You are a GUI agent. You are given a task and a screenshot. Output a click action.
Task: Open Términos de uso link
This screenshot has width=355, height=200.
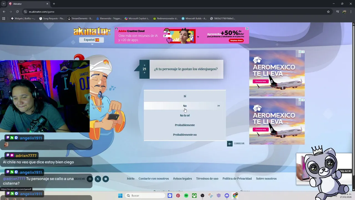[207, 179]
